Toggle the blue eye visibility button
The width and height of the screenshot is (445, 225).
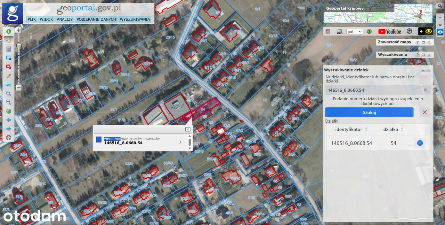click(x=440, y=32)
